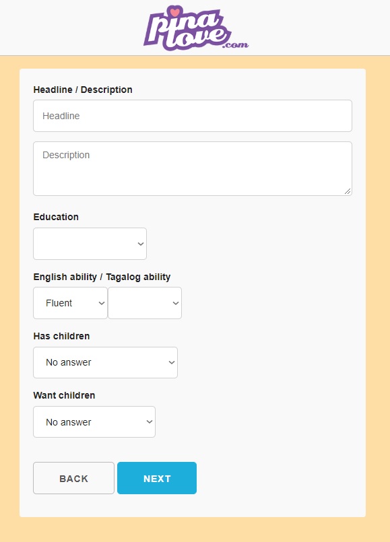Viewport: 390px width, 542px height.
Task: Click the Want children chevron arrow
Action: tap(150, 421)
